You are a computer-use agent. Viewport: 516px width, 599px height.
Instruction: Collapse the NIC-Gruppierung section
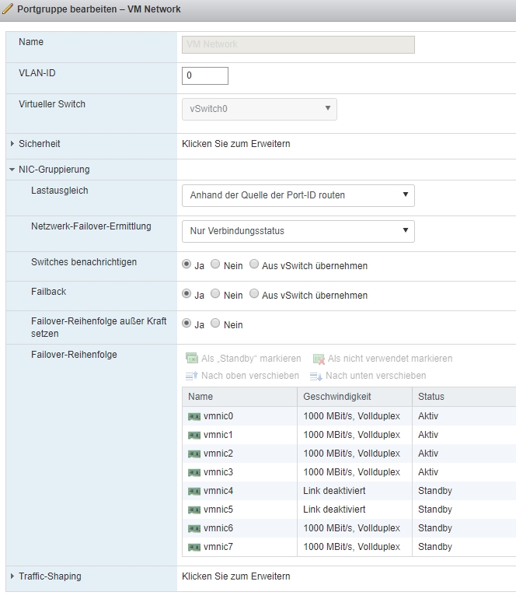[12, 170]
